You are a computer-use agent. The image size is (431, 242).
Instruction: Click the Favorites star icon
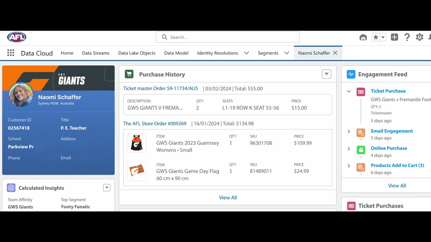click(x=376, y=37)
